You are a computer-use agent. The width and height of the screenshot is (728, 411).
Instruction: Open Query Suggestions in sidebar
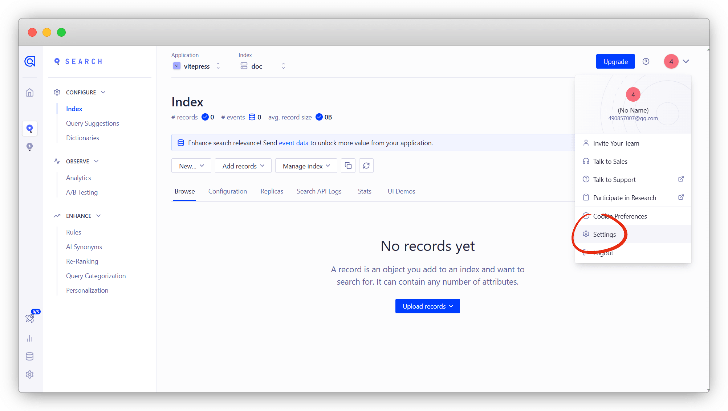tap(92, 123)
